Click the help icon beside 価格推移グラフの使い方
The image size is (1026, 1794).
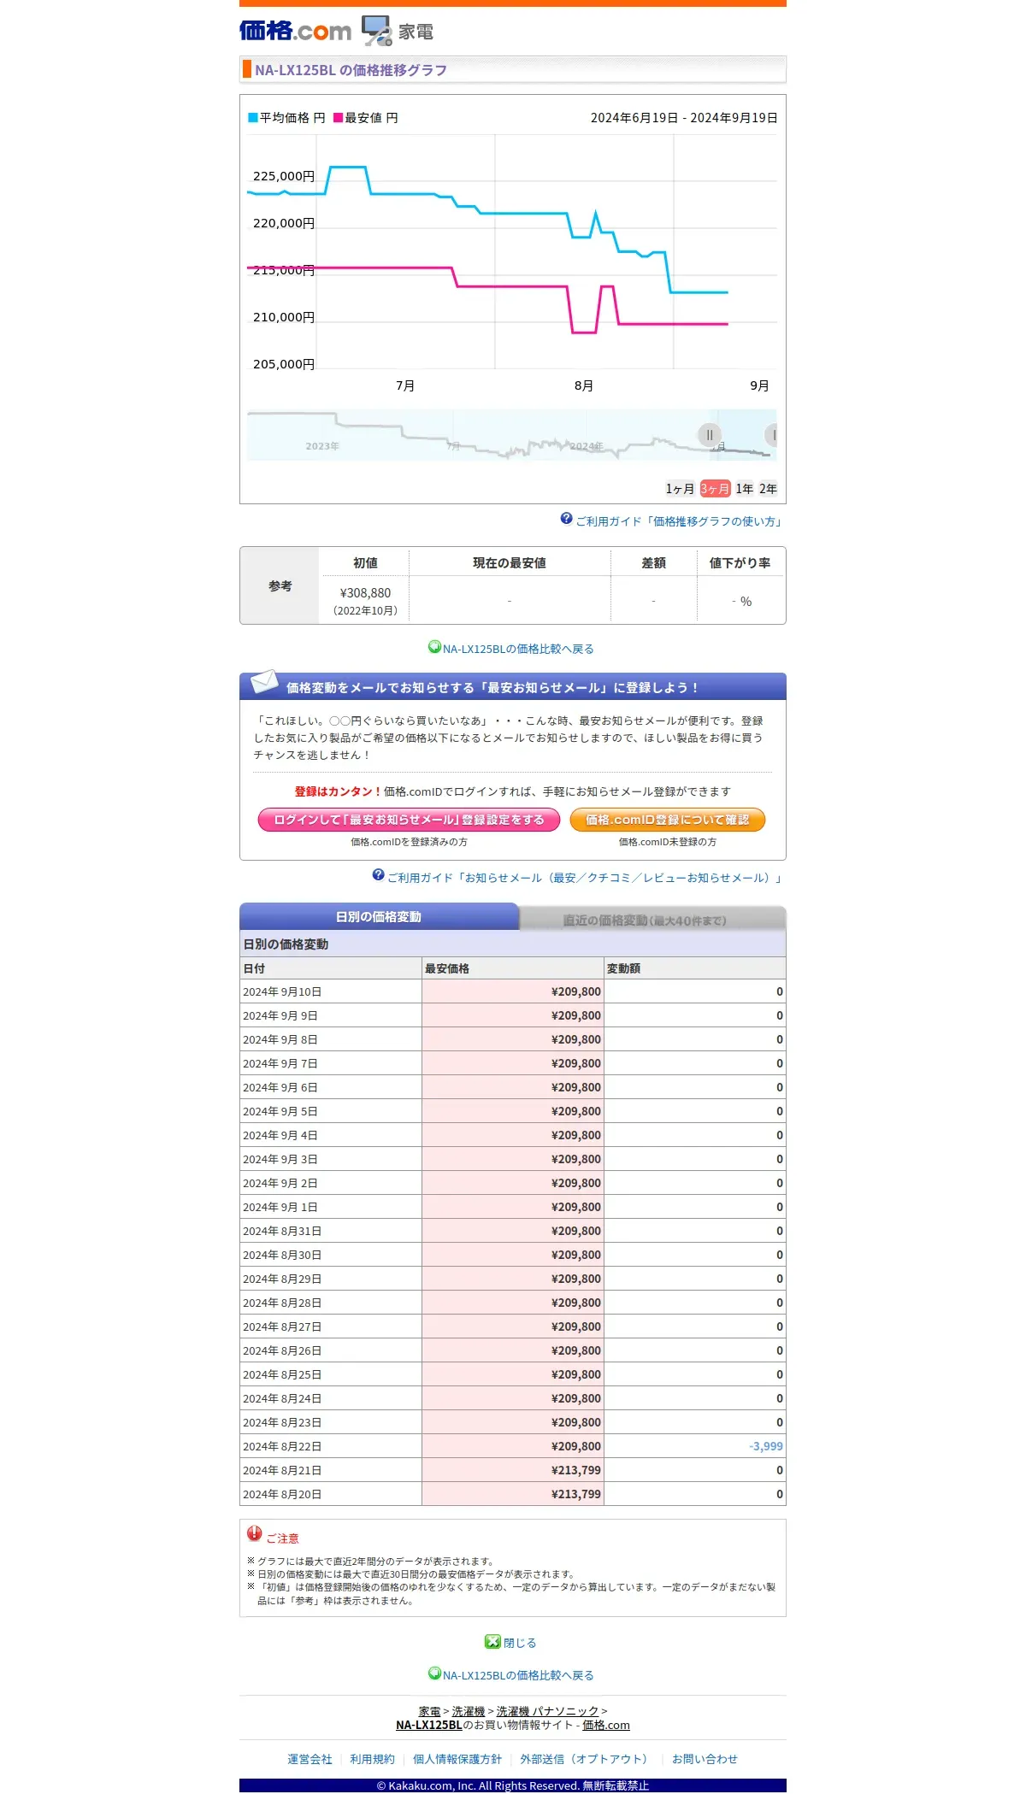pos(566,519)
